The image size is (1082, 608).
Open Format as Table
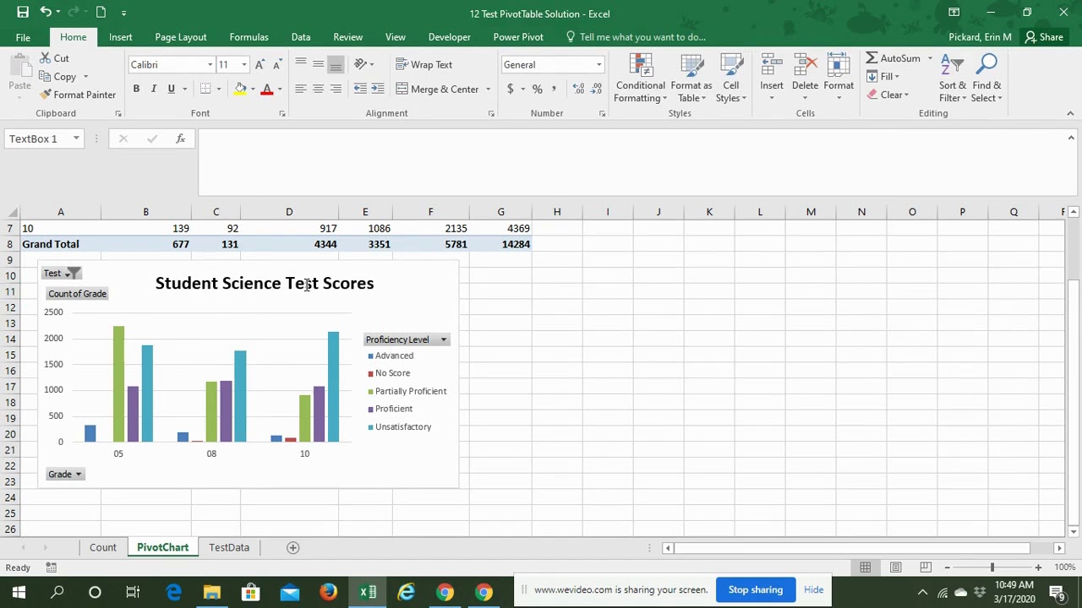tap(691, 78)
